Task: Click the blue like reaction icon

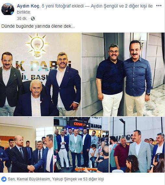Action: point(4,179)
